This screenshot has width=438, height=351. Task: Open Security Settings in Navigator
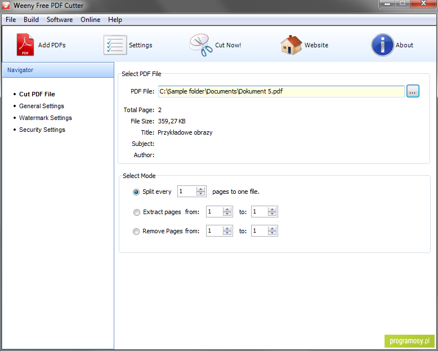pyautogui.click(x=42, y=130)
